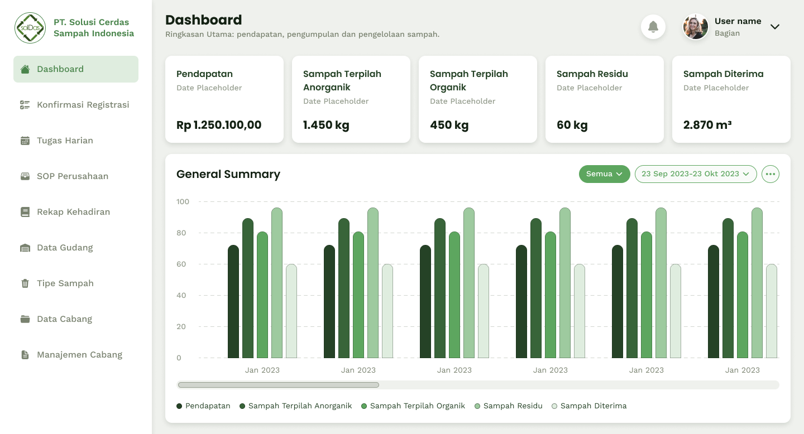Click the calendar icon for Tugas Harian

[25, 141]
